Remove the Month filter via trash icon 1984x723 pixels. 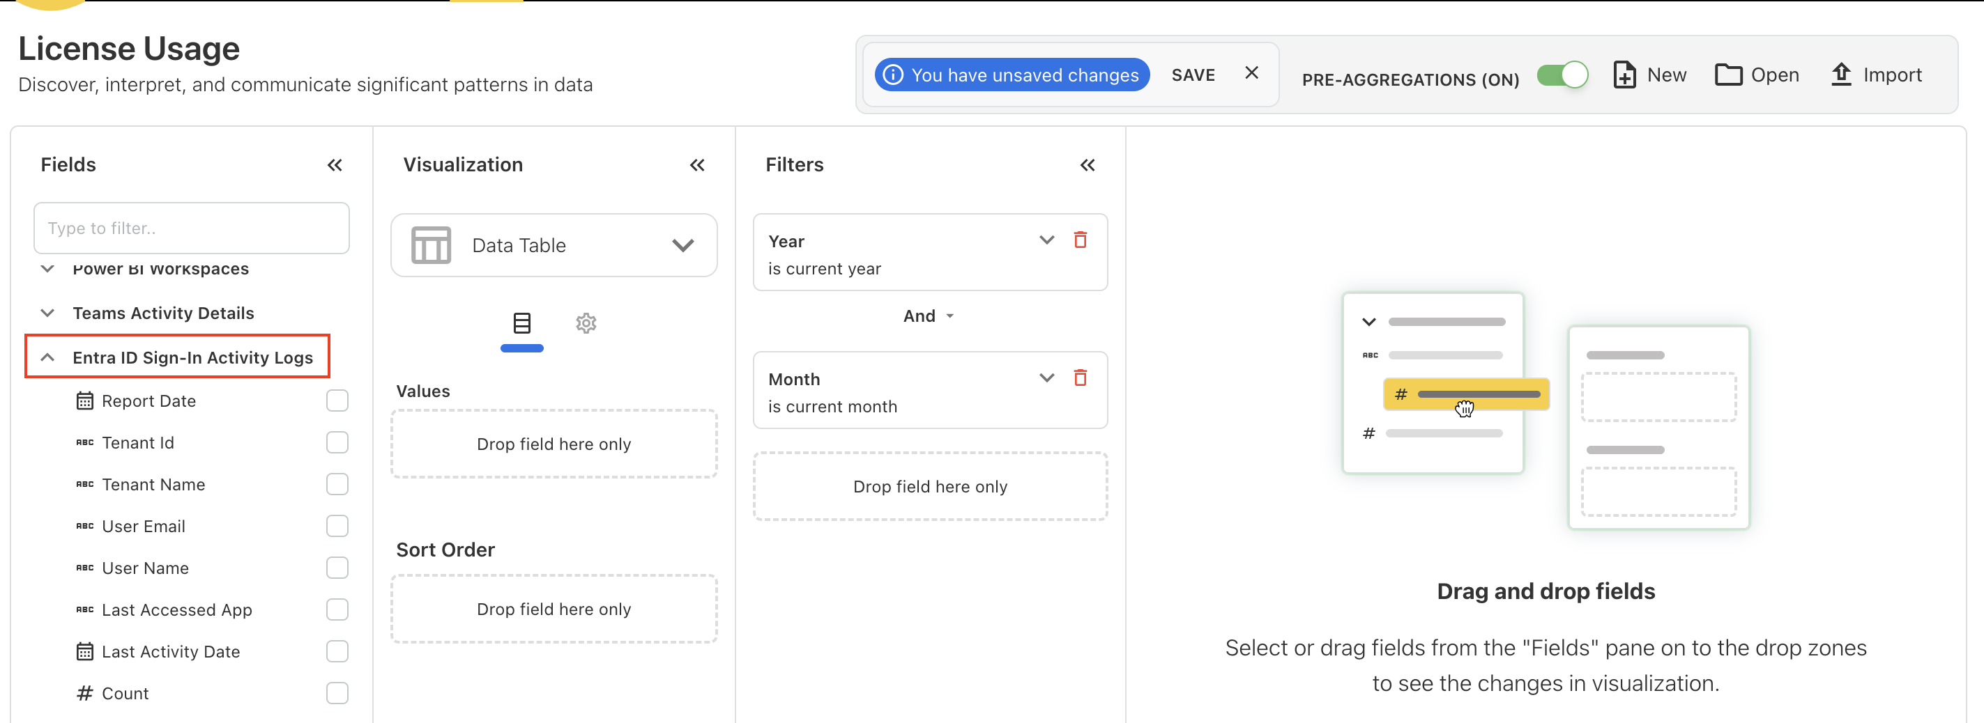click(1081, 378)
